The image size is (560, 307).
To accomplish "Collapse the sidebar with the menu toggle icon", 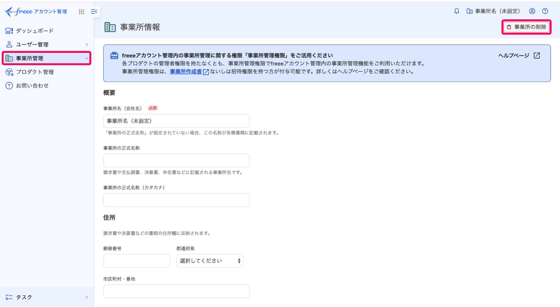I will coord(94,11).
